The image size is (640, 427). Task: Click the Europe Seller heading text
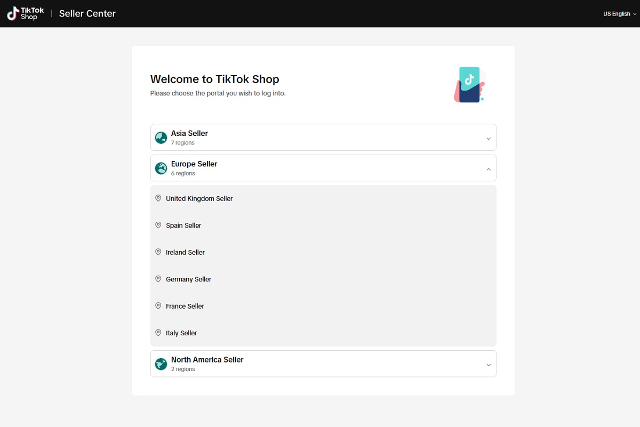click(x=194, y=164)
